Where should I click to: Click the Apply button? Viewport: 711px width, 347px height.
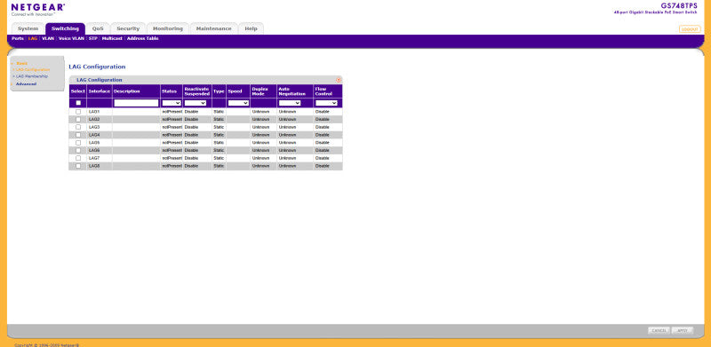pos(682,331)
